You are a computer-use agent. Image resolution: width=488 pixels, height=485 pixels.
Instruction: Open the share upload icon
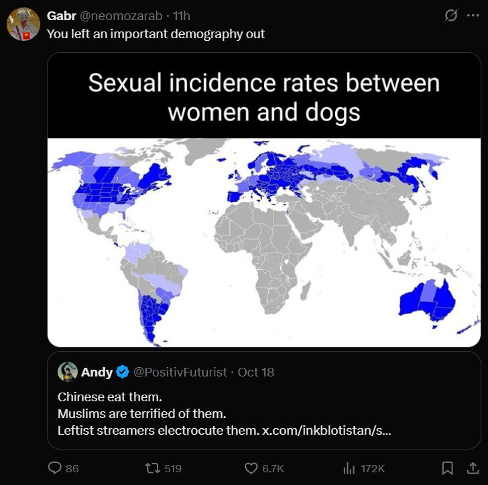(473, 468)
